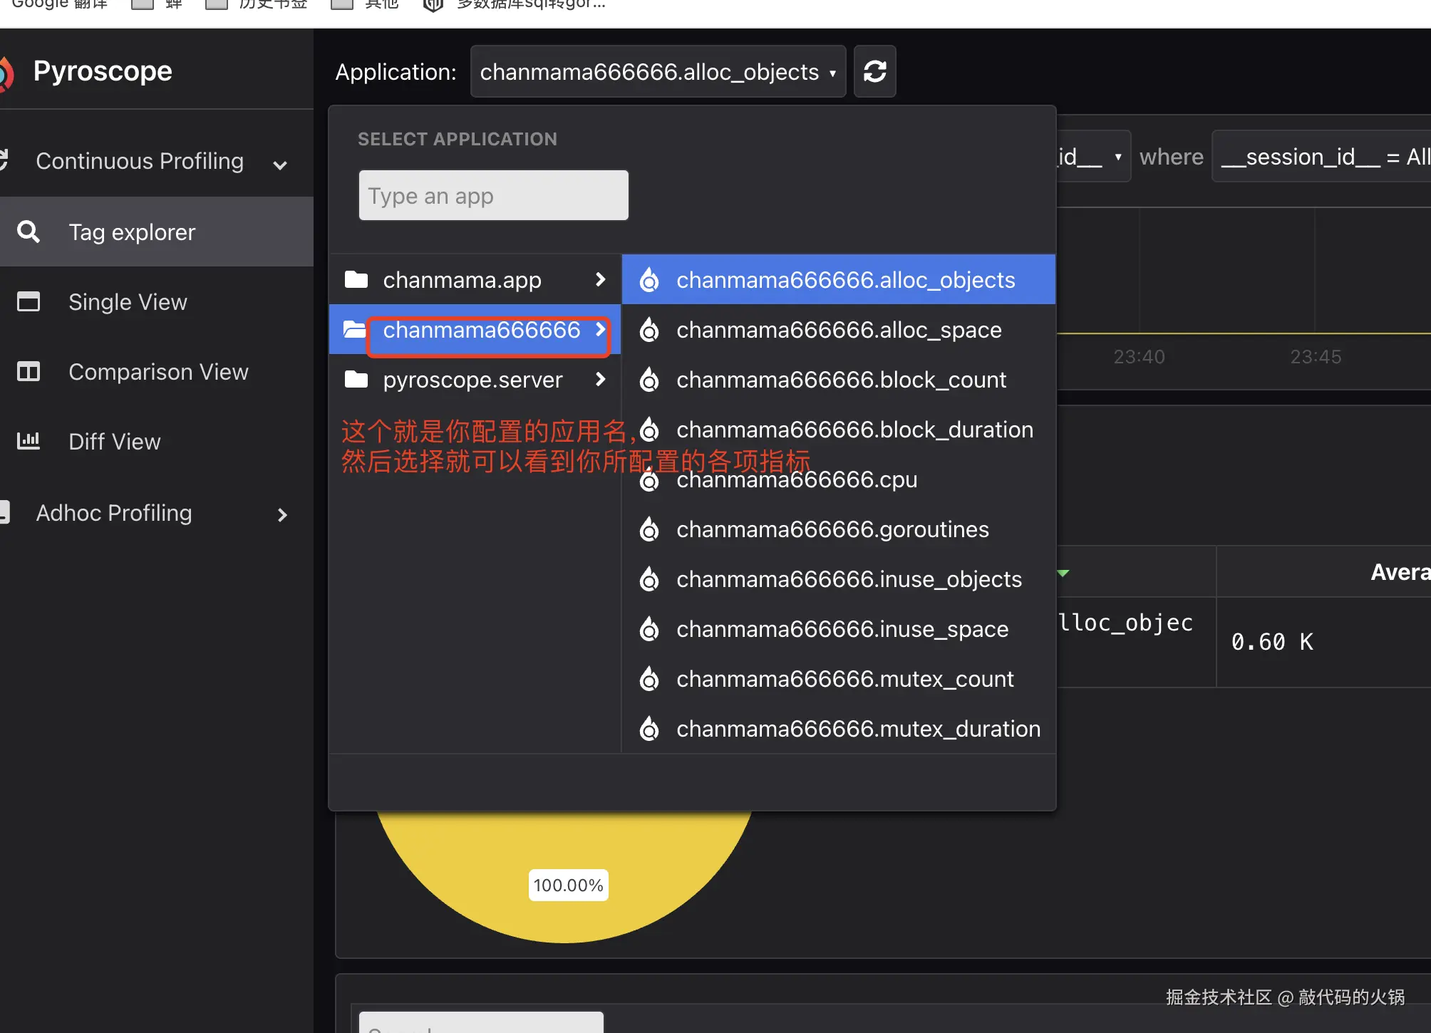Click the Pyroscope logo in sidebar

click(7, 73)
